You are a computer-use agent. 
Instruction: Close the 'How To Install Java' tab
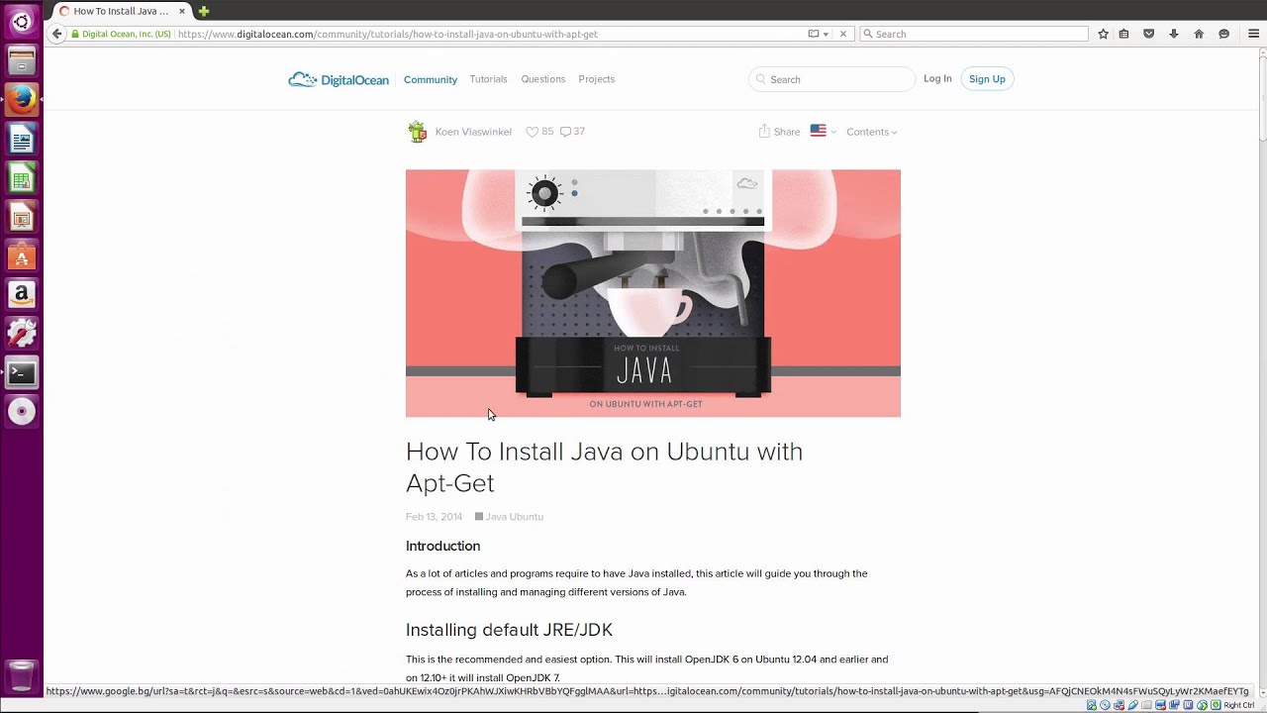(182, 11)
